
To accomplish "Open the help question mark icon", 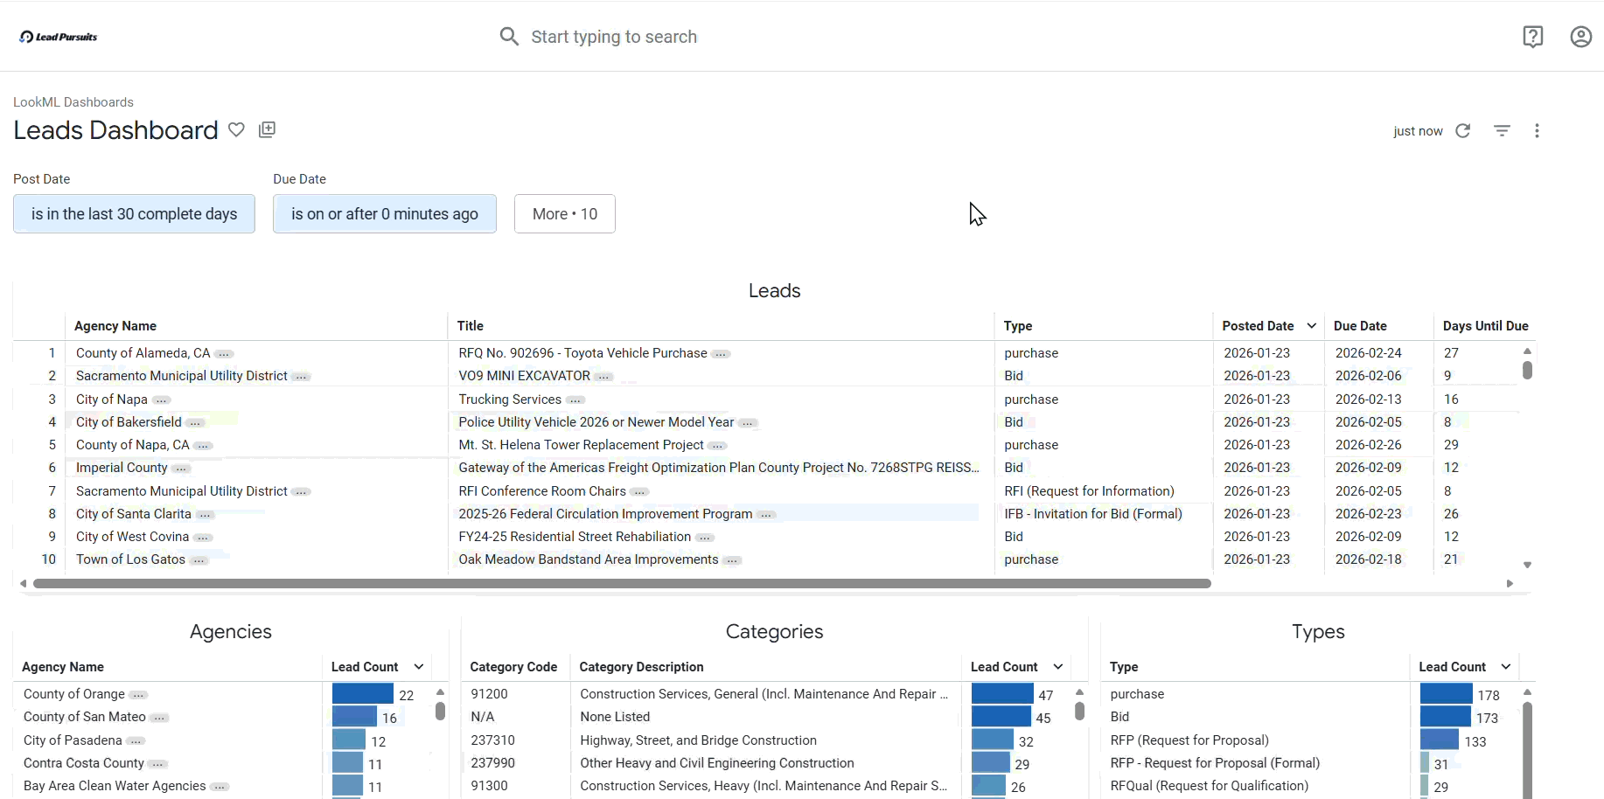I will point(1532,37).
